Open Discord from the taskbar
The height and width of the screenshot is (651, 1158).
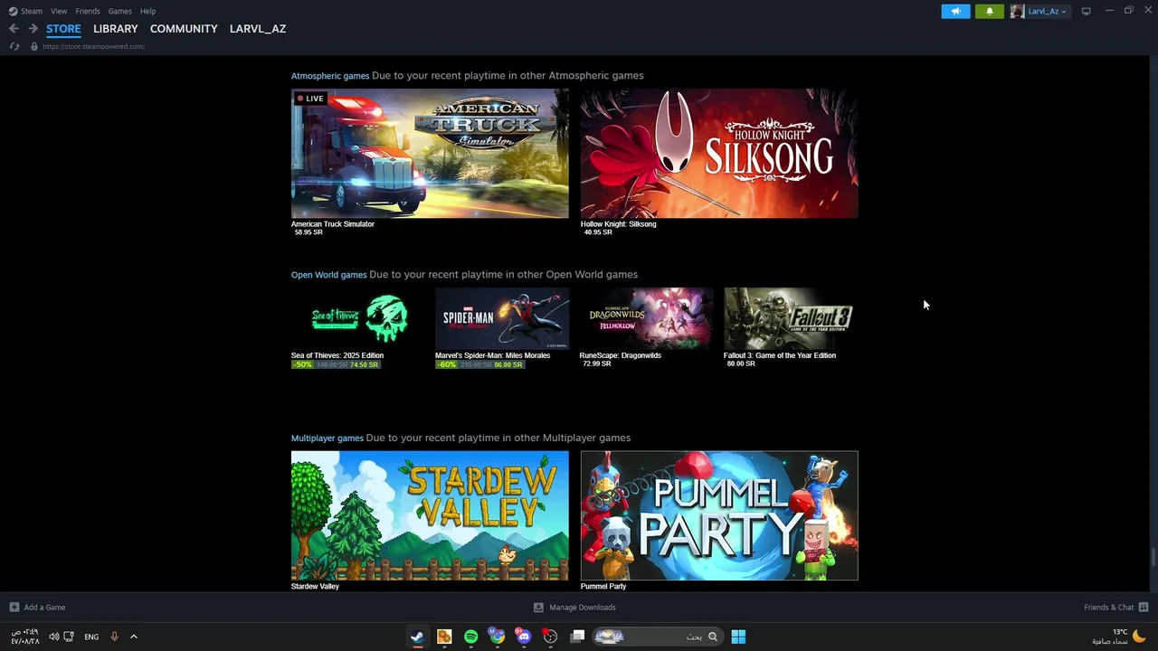[x=523, y=637]
